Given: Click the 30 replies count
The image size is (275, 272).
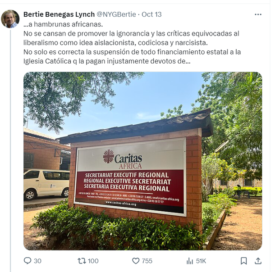Looking at the screenshot, I should point(37,261).
